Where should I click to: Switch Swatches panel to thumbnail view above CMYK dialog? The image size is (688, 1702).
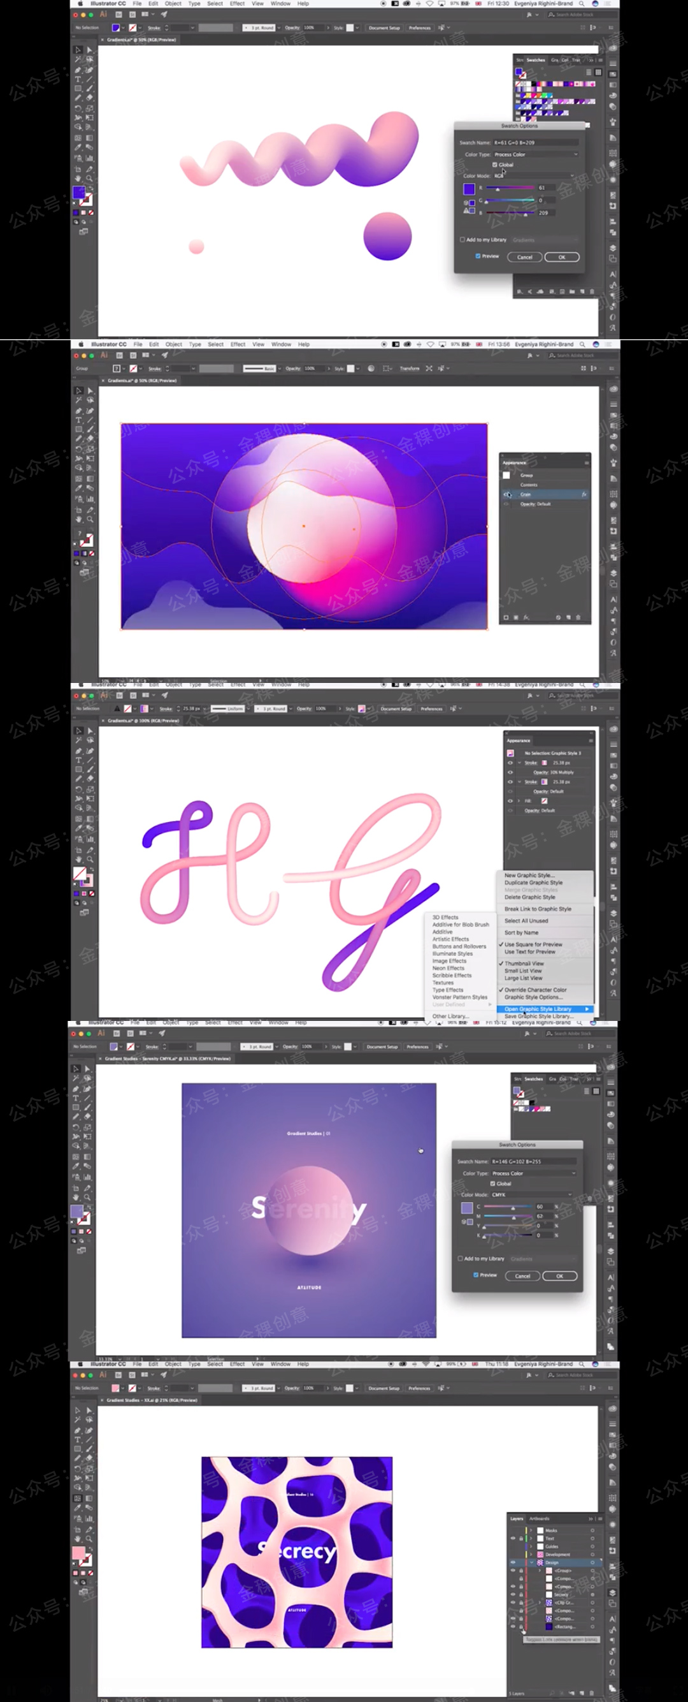pos(596,1091)
